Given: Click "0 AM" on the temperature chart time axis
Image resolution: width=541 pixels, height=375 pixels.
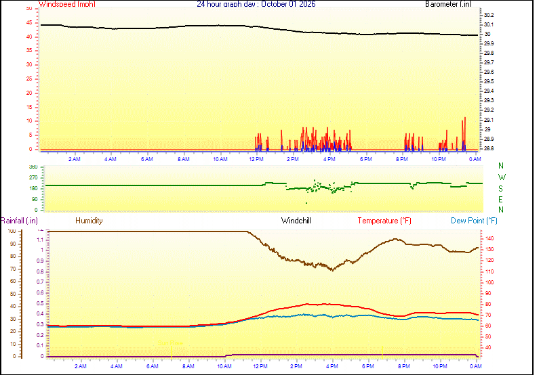Looking at the screenshot, I should [x=476, y=366].
